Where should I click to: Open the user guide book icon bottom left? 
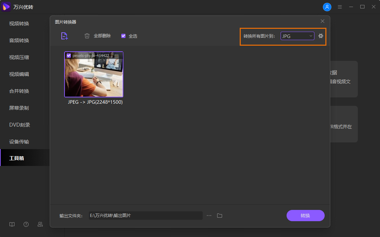coord(12,224)
